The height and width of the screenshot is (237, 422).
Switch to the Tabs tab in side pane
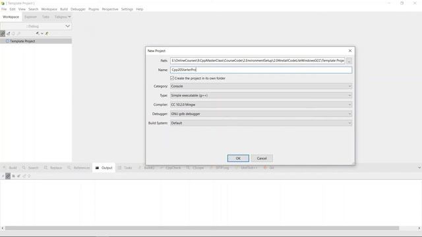tap(45, 16)
